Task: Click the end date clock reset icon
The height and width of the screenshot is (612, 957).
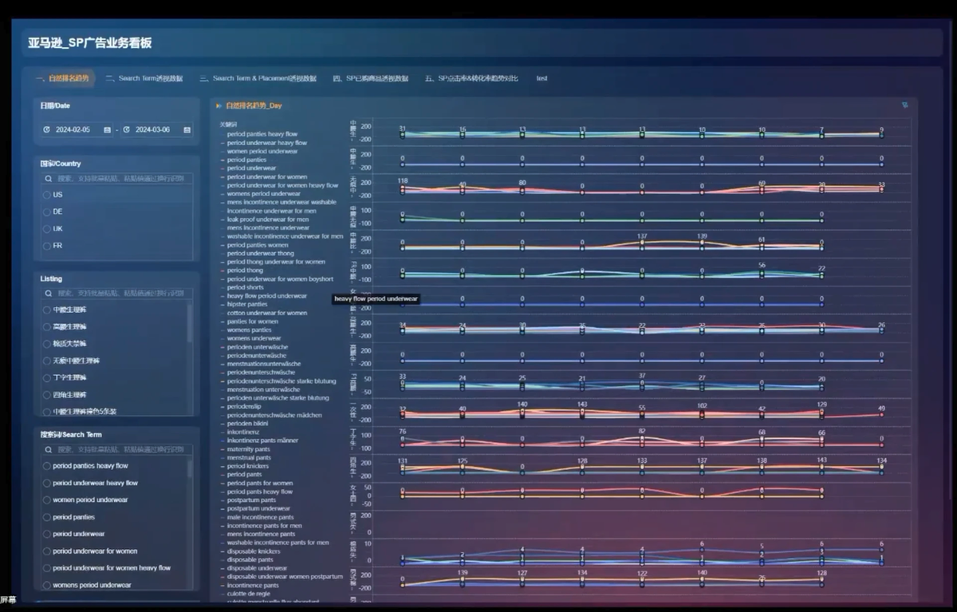Action: 126,130
